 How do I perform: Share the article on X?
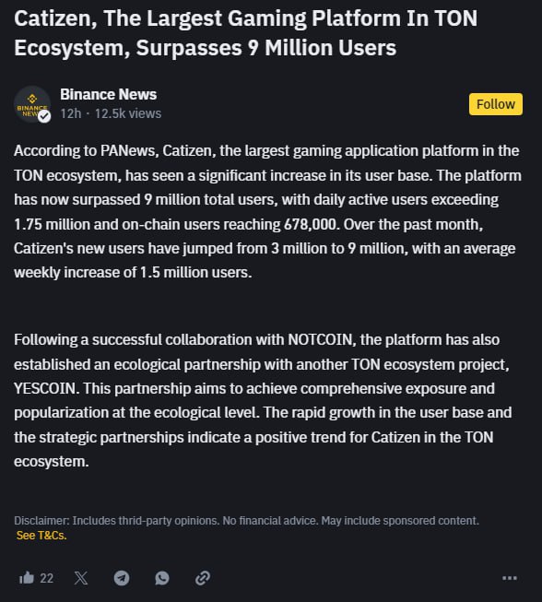[81, 578]
